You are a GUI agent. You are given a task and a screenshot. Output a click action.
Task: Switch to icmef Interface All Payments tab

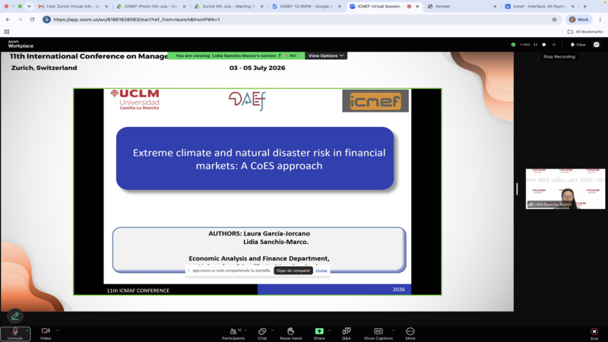point(538,7)
